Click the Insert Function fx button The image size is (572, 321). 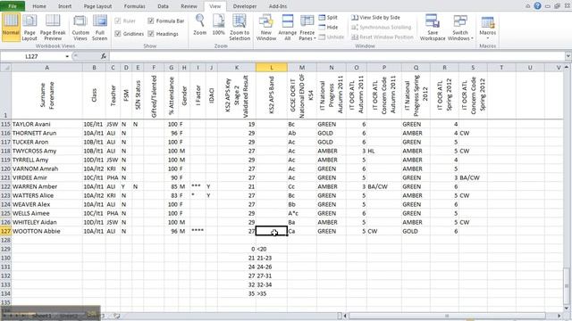click(x=104, y=56)
